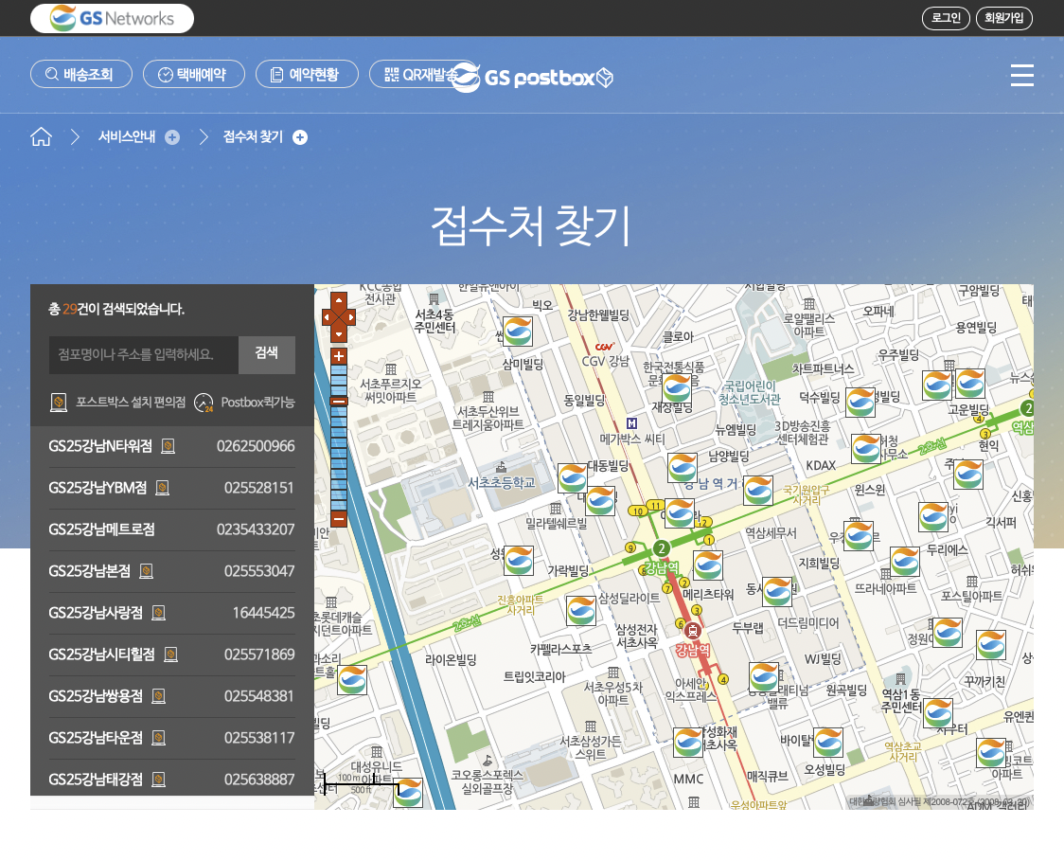Open the 로그인 login button

point(946,18)
